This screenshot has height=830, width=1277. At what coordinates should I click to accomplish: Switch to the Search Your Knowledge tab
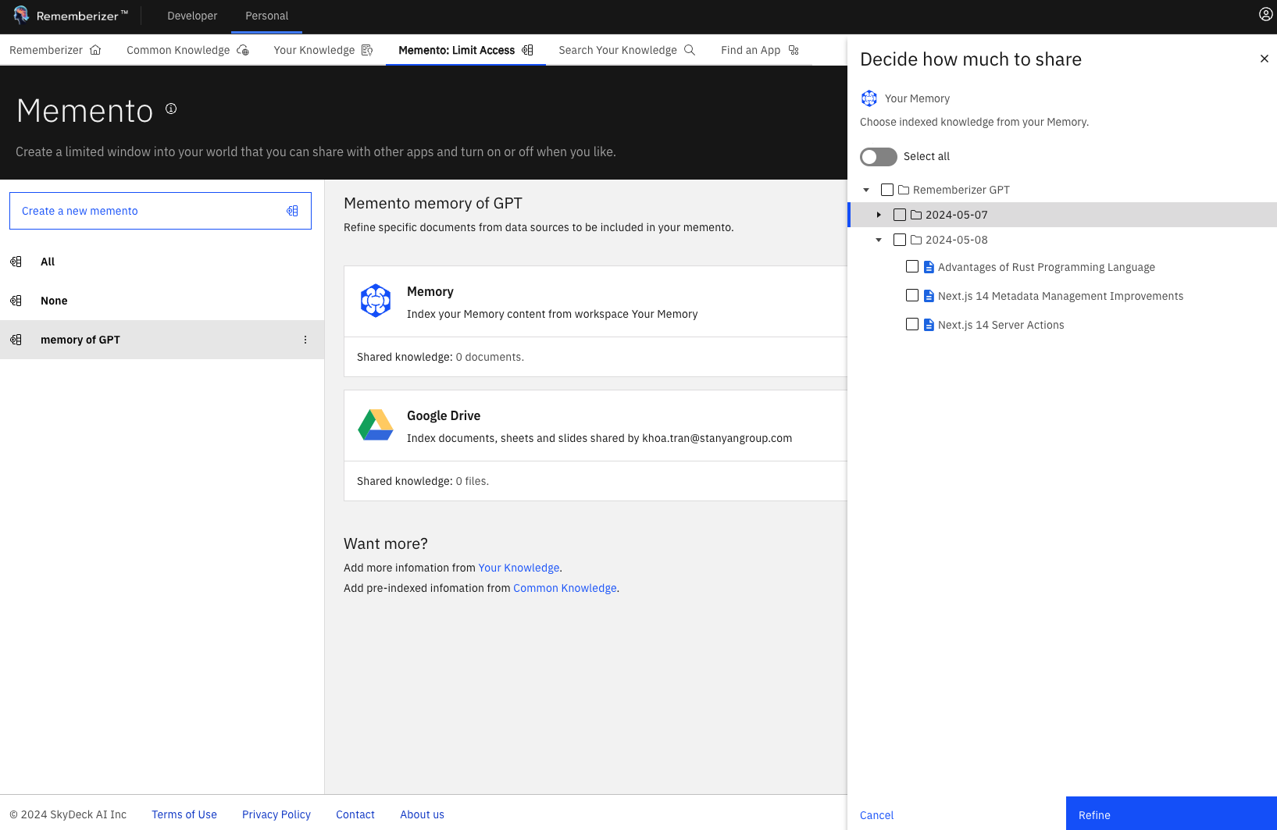point(626,50)
